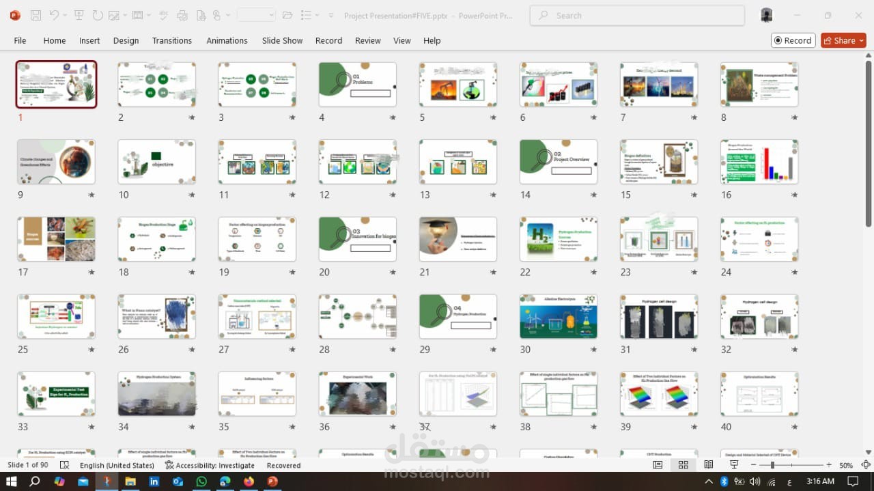Screen dimensions: 874x491
Task: Click the user account picture in title bar
Action: coord(767,15)
